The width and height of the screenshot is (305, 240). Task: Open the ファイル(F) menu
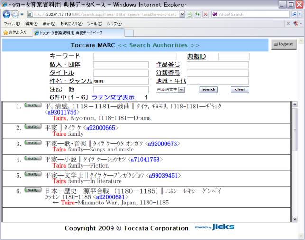(x=12, y=24)
